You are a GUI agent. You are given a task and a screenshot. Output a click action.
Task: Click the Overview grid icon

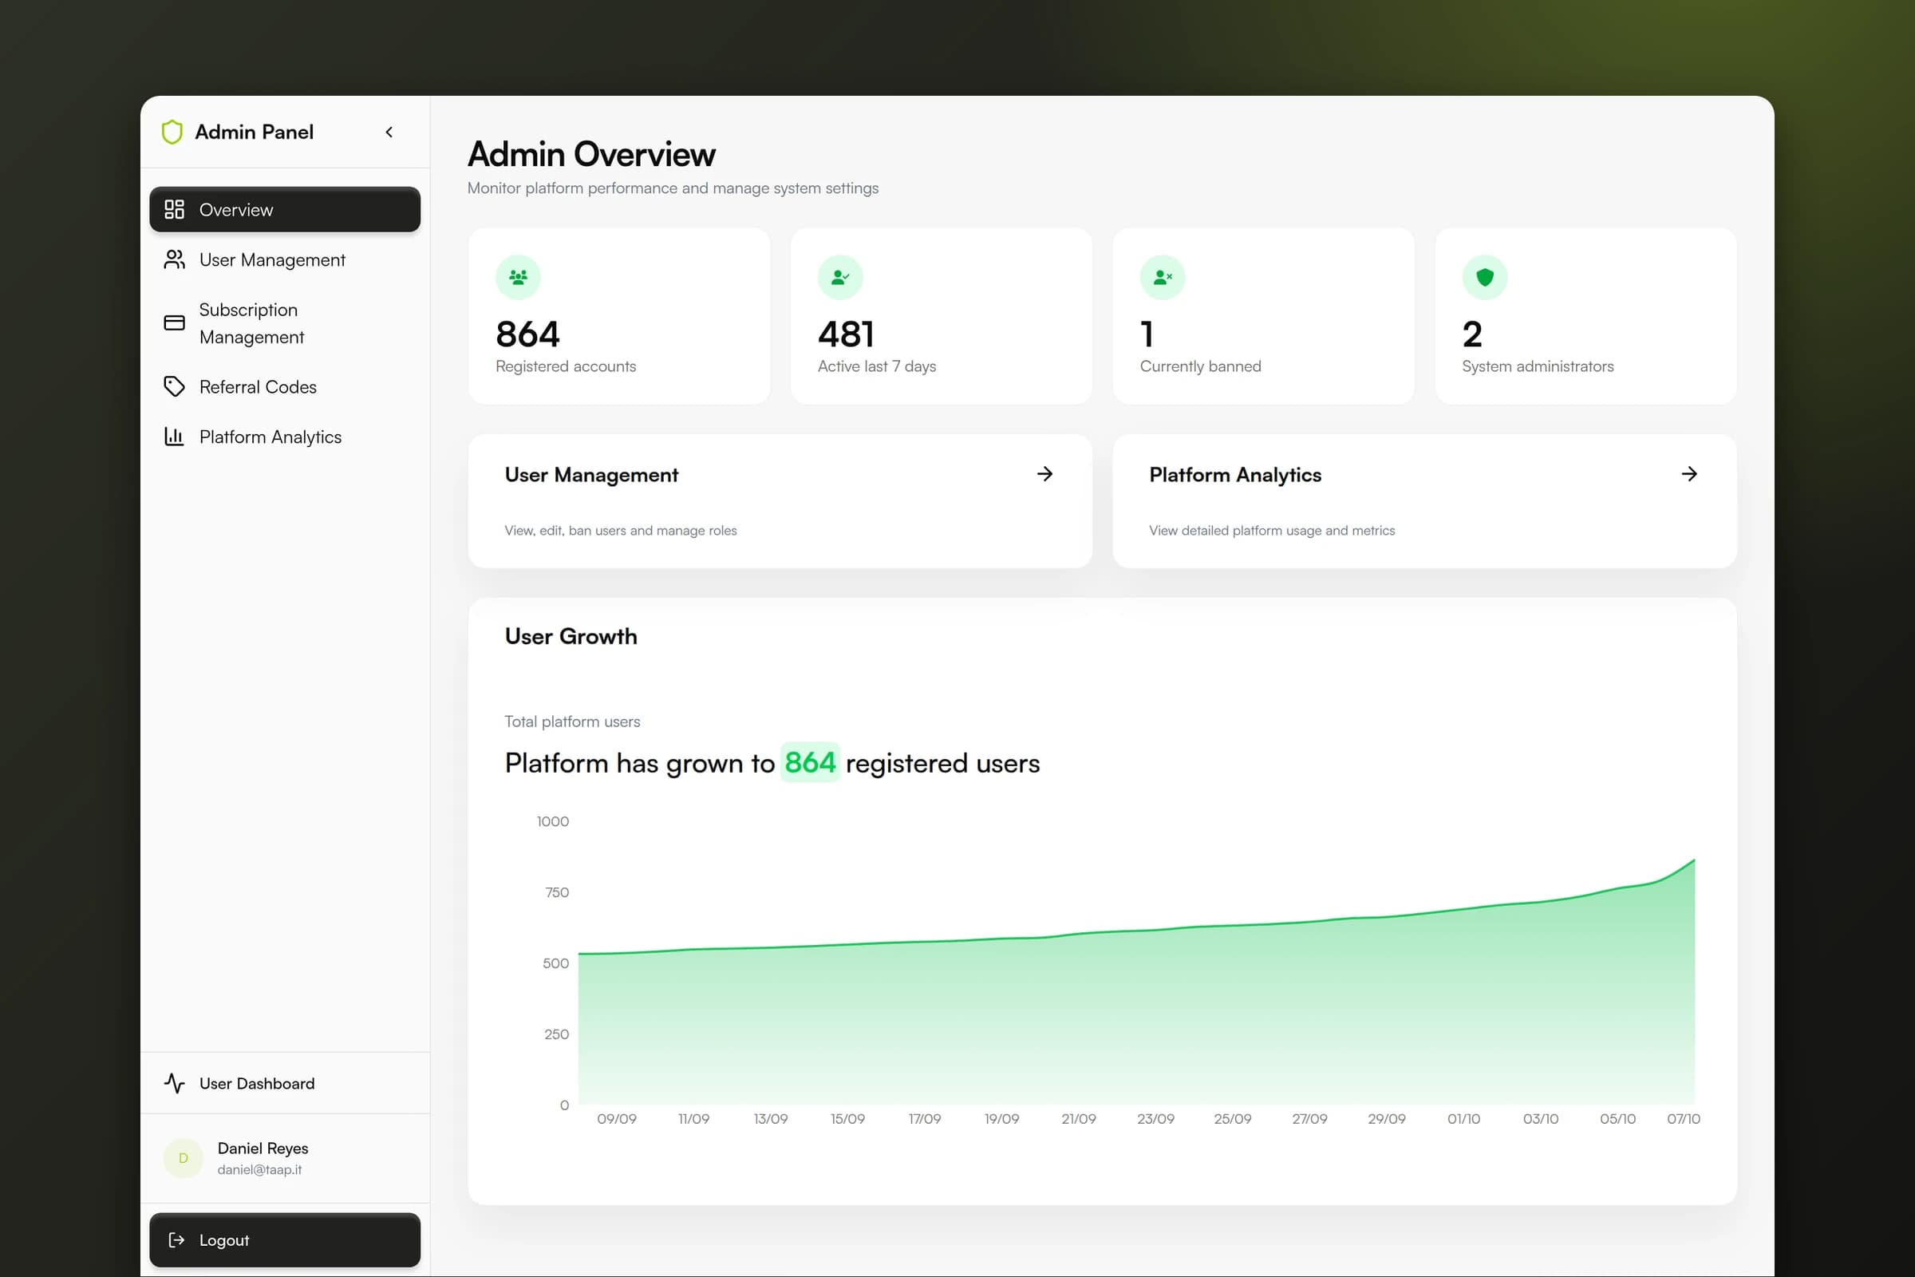[174, 209]
